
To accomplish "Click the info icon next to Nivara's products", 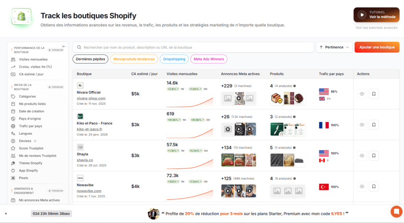I will (x=294, y=86).
